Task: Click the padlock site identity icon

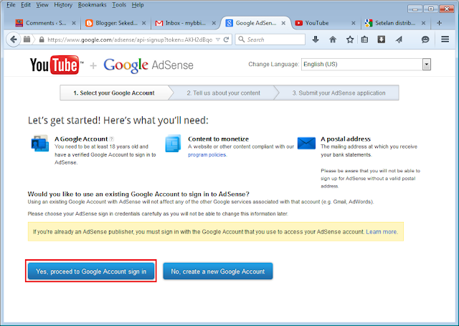Action: pyautogui.click(x=42, y=39)
